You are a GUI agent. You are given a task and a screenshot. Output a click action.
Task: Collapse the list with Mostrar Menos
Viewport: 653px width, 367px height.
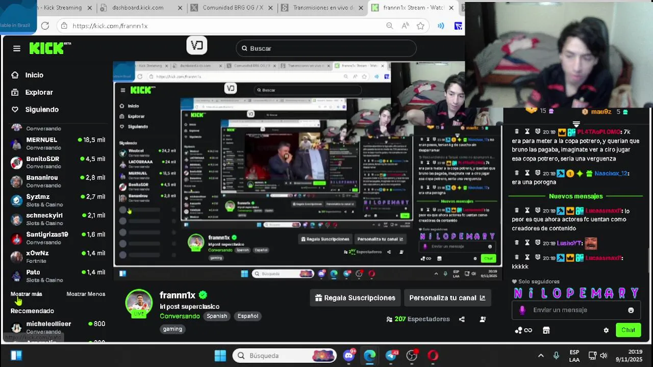tap(86, 294)
